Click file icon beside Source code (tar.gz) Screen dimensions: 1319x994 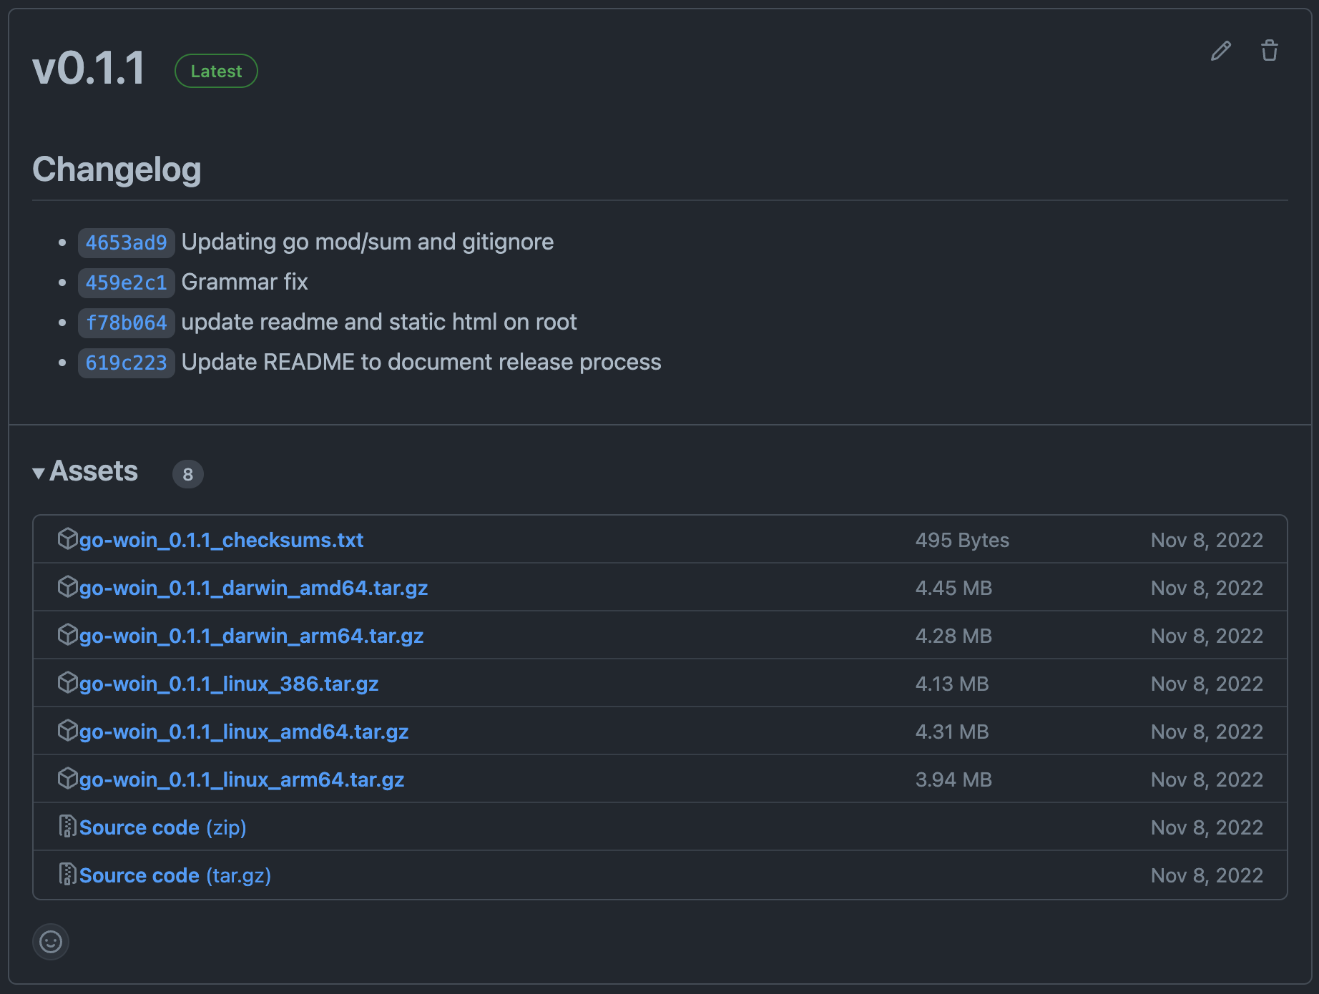(x=67, y=874)
